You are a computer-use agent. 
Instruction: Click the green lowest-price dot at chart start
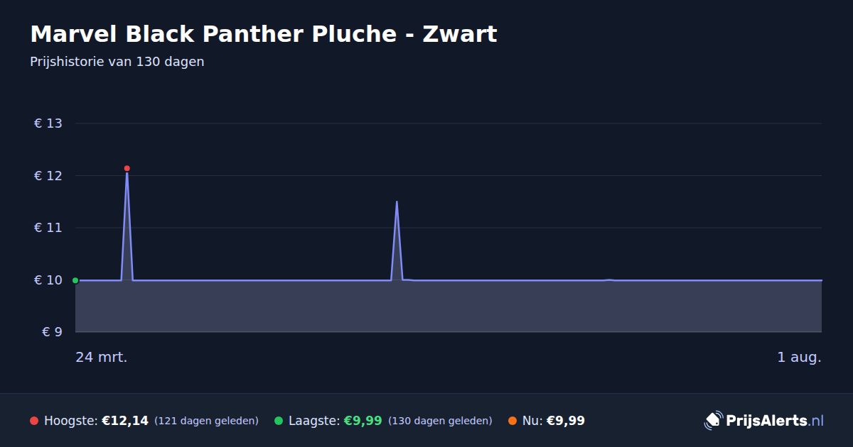pyautogui.click(x=75, y=280)
